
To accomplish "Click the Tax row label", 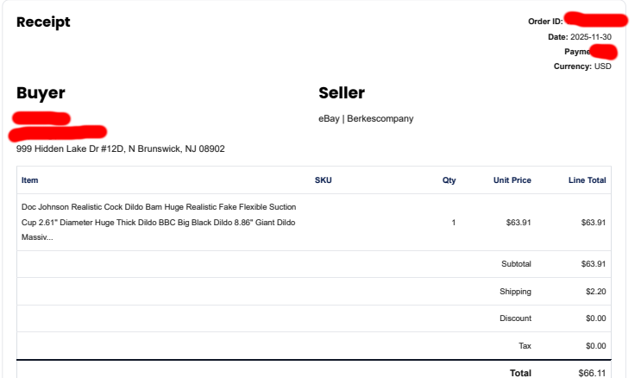I will [x=524, y=346].
